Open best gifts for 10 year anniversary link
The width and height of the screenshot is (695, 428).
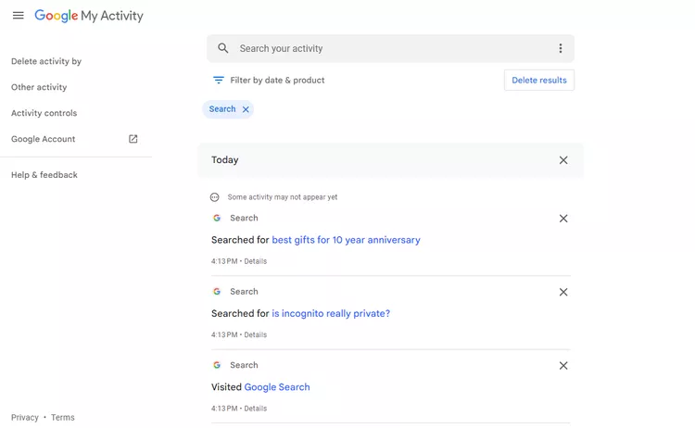click(x=346, y=240)
